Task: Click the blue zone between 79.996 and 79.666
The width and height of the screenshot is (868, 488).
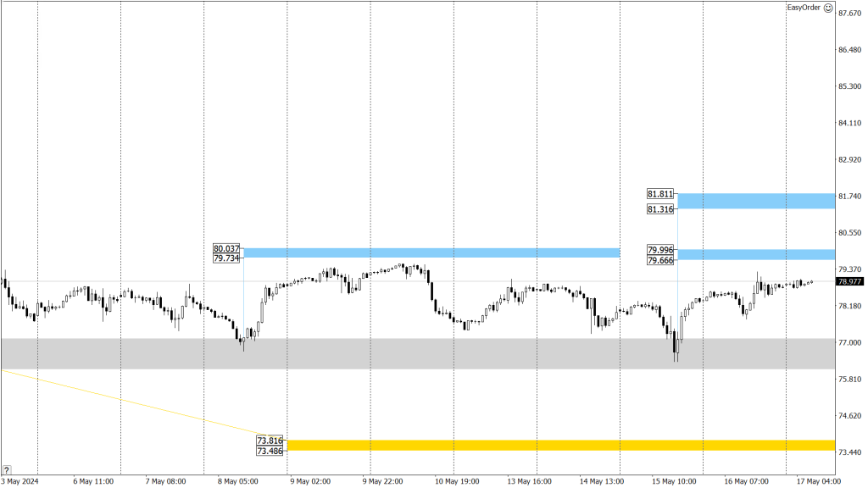Action: pyautogui.click(x=756, y=254)
